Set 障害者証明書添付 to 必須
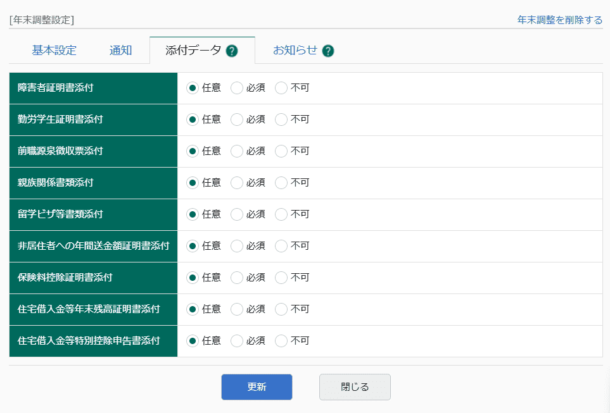The image size is (610, 413). (x=236, y=88)
